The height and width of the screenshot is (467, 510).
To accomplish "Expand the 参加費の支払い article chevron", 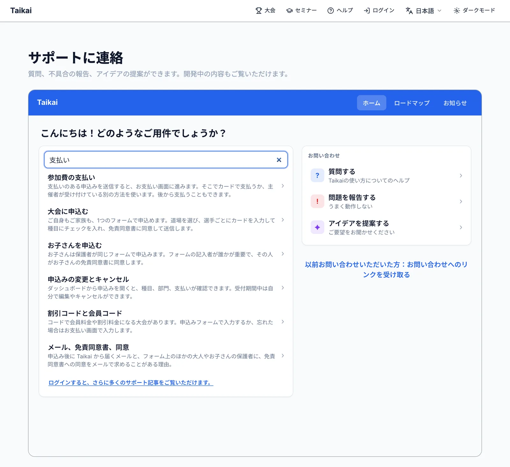I will tap(283, 186).
